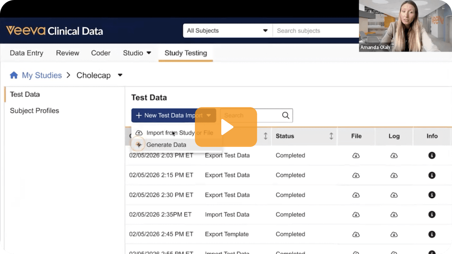Sort using arrows left of Status column

[265, 136]
